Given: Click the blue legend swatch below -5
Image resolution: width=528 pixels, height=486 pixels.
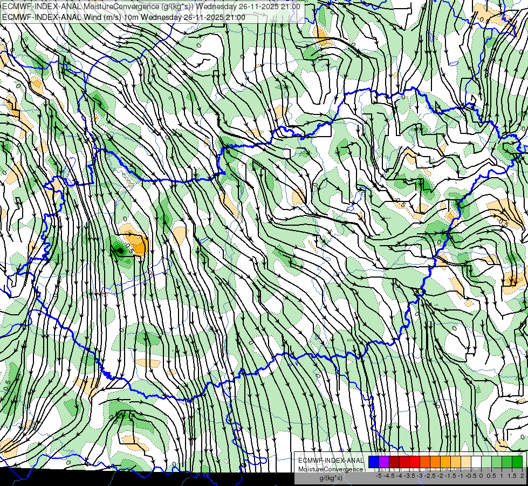Looking at the screenshot, I should coord(374,462).
